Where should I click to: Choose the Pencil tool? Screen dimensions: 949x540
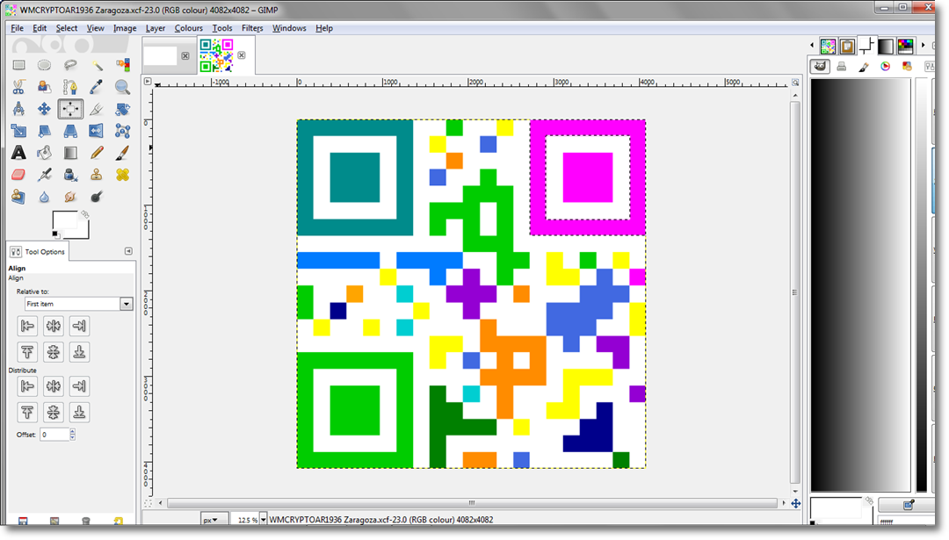click(97, 153)
